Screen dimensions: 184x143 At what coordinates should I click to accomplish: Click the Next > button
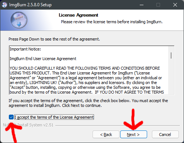pos(133,135)
